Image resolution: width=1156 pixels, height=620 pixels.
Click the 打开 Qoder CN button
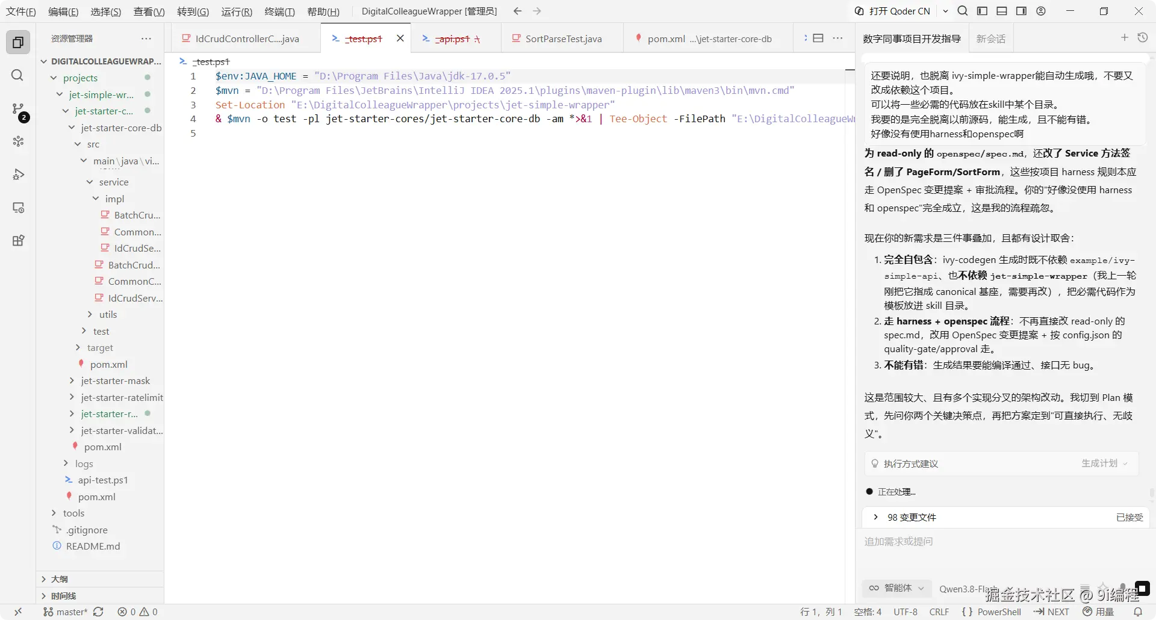(x=892, y=11)
